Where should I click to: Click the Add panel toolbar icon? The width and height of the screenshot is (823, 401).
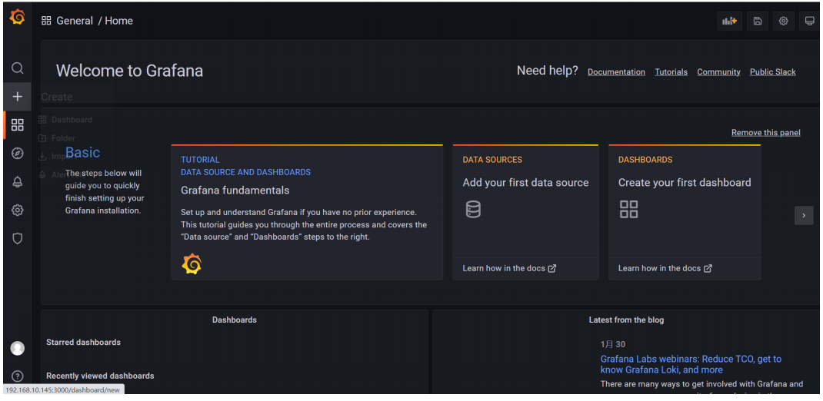coord(730,21)
